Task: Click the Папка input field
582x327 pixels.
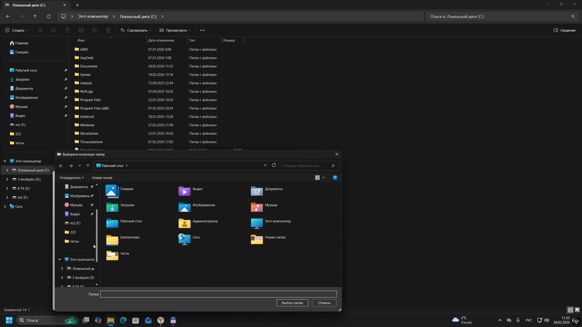Action: click(x=218, y=294)
